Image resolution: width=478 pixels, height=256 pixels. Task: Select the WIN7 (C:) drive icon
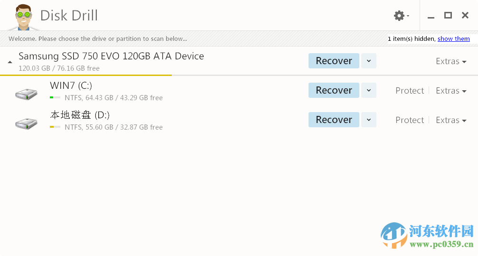pos(26,93)
